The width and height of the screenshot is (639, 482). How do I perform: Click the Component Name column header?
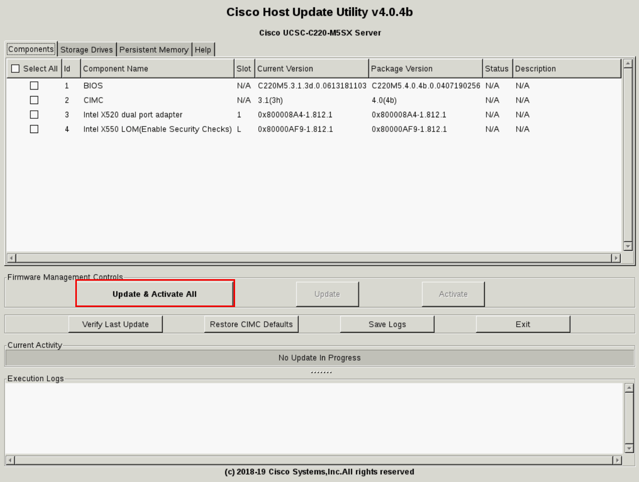click(157, 68)
